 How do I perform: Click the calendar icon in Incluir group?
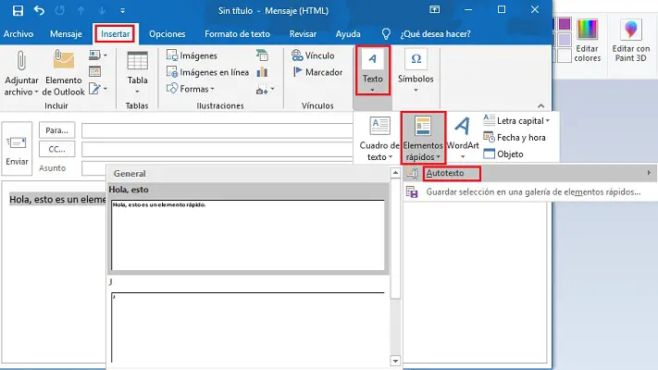[x=94, y=72]
